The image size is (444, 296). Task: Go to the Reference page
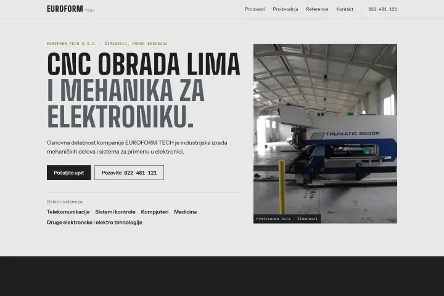tap(317, 9)
